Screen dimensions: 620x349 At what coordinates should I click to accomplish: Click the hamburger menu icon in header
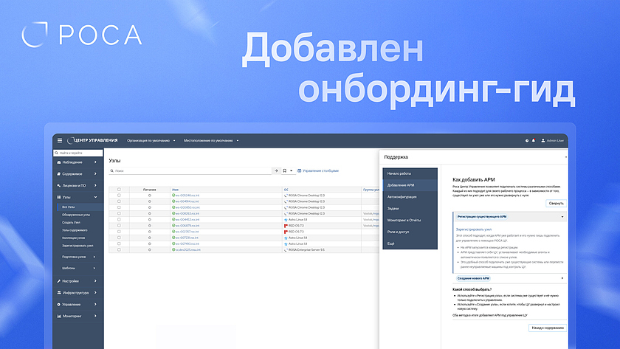[x=60, y=140]
